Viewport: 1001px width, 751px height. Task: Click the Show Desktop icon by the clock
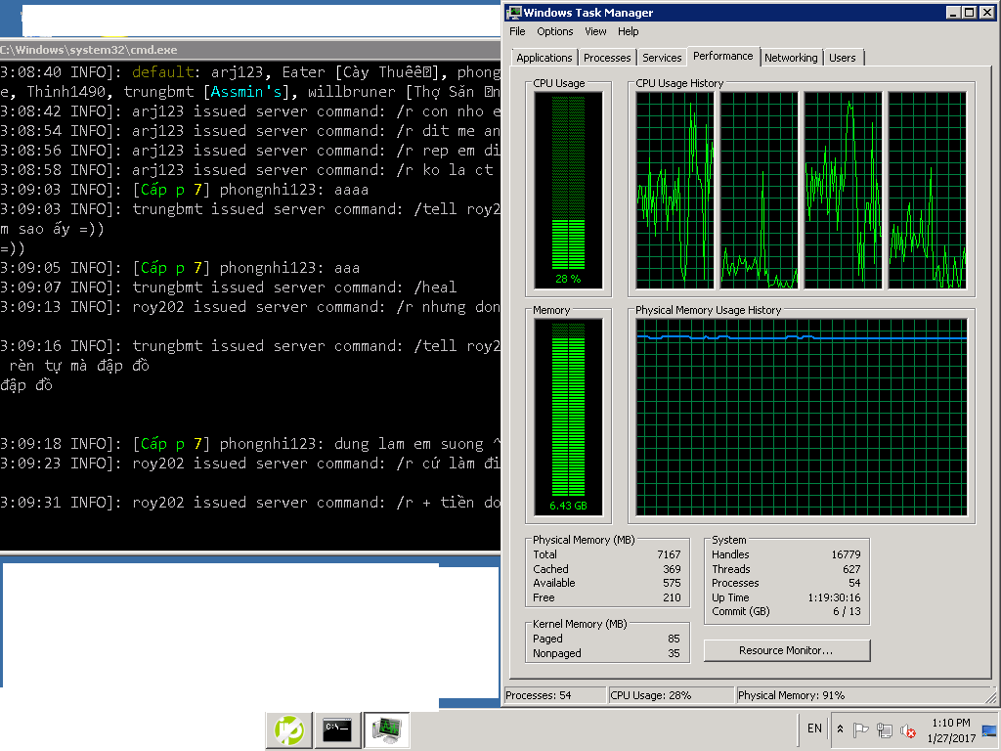pos(988,729)
